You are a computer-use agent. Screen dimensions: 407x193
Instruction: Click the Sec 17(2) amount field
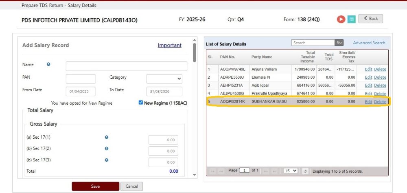pos(163,151)
